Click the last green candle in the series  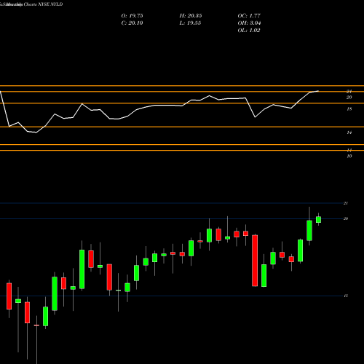[318, 220]
